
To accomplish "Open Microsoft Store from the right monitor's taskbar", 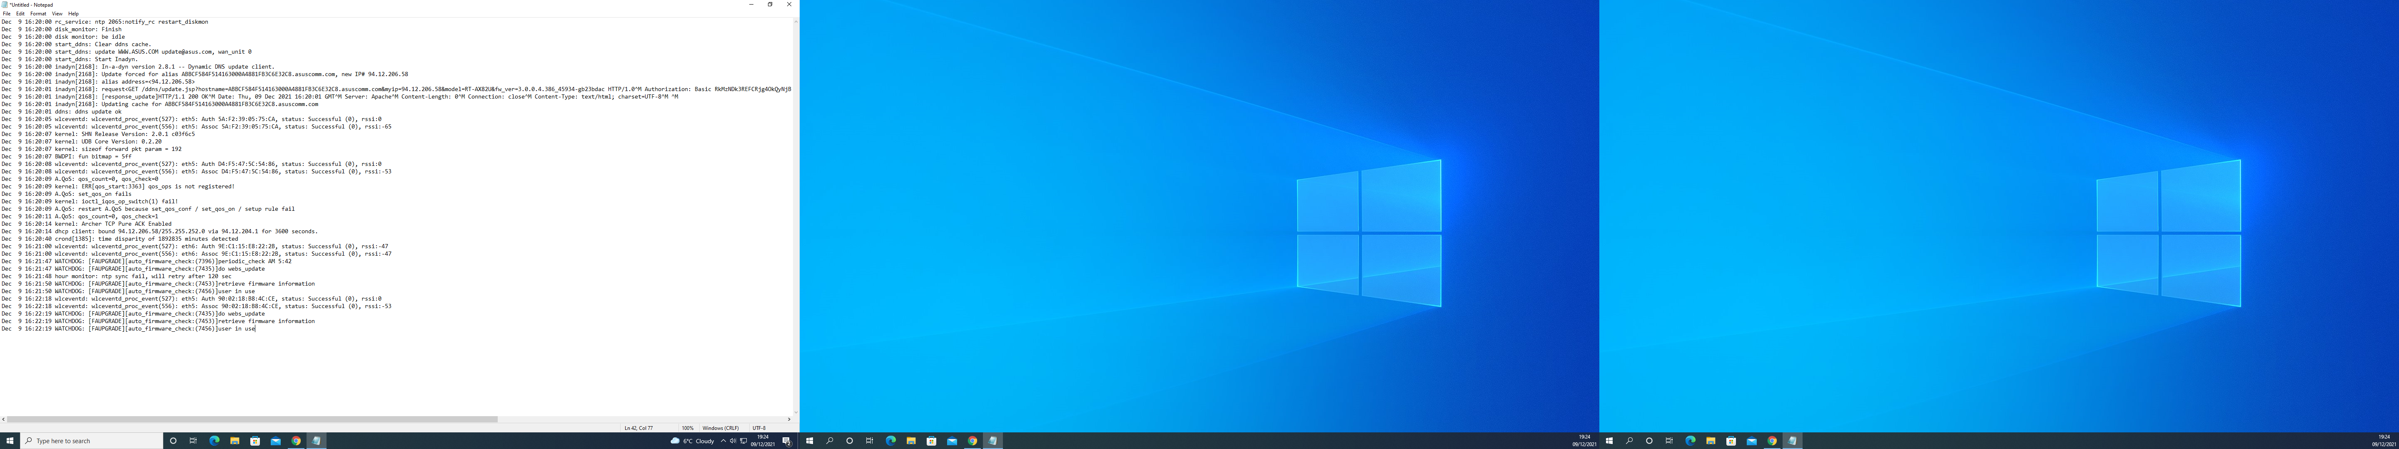I will pyautogui.click(x=1731, y=441).
